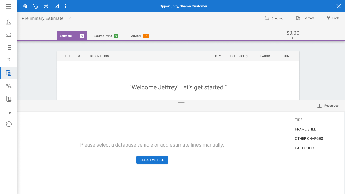Select OTHER CHARGES in the side list
345x194 pixels.
[309, 139]
